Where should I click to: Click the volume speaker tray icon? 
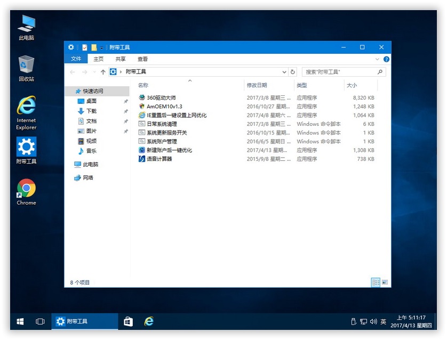pyautogui.click(x=373, y=322)
